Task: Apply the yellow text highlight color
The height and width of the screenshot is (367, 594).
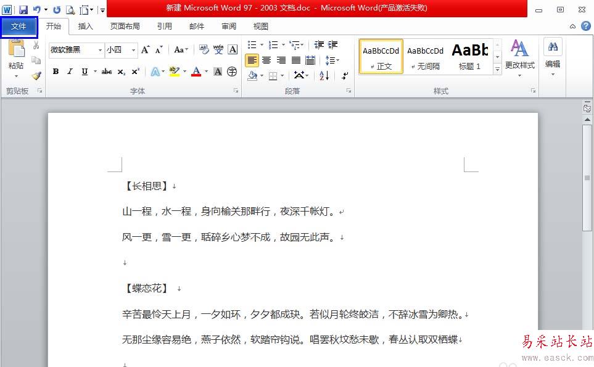Action: 174,71
